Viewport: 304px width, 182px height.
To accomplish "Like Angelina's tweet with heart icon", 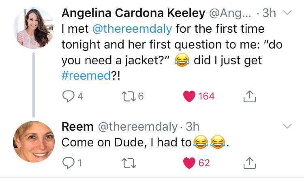I will pyautogui.click(x=190, y=96).
